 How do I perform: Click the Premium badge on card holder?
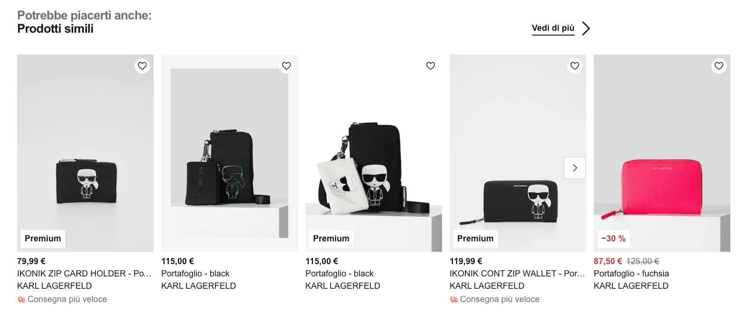(x=43, y=239)
